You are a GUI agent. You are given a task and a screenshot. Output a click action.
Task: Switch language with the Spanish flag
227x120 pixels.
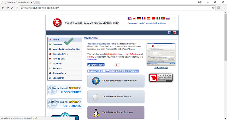[148, 18]
